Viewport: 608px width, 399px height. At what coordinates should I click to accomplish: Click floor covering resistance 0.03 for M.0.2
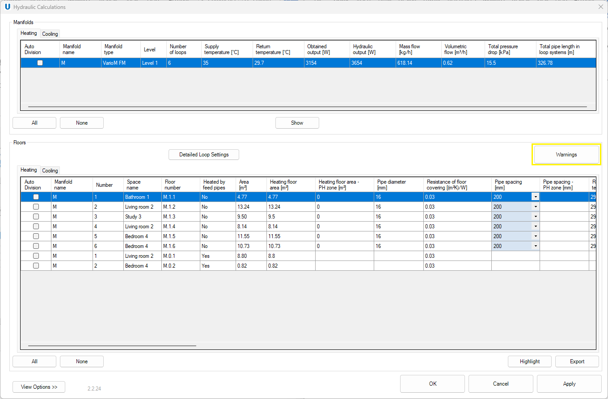457,266
